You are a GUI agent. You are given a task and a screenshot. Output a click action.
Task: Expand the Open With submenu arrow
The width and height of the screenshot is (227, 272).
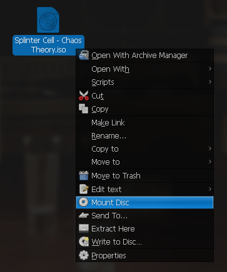(x=210, y=69)
